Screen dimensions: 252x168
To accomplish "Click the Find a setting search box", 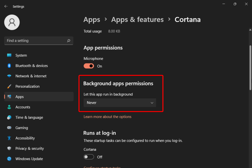I will click(x=39, y=41).
